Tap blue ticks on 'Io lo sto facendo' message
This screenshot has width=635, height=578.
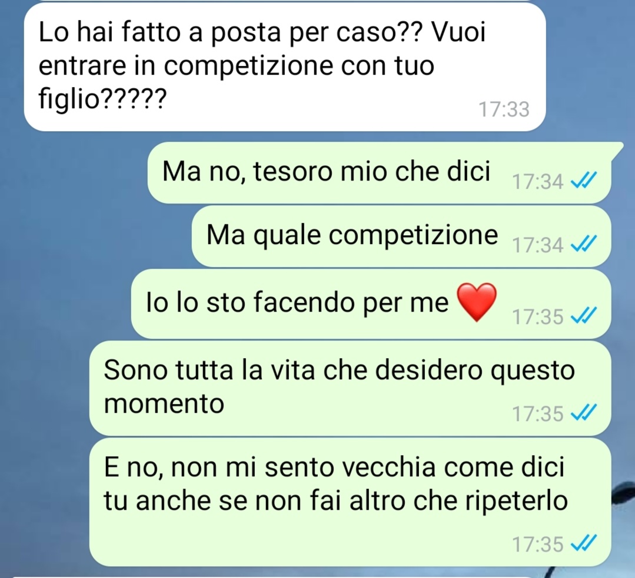[584, 315]
